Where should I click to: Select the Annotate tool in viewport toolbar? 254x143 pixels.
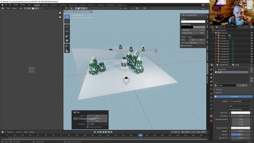click(x=67, y=46)
